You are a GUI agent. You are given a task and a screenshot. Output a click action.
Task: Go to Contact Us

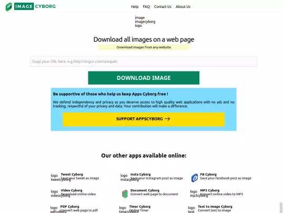[163, 7]
